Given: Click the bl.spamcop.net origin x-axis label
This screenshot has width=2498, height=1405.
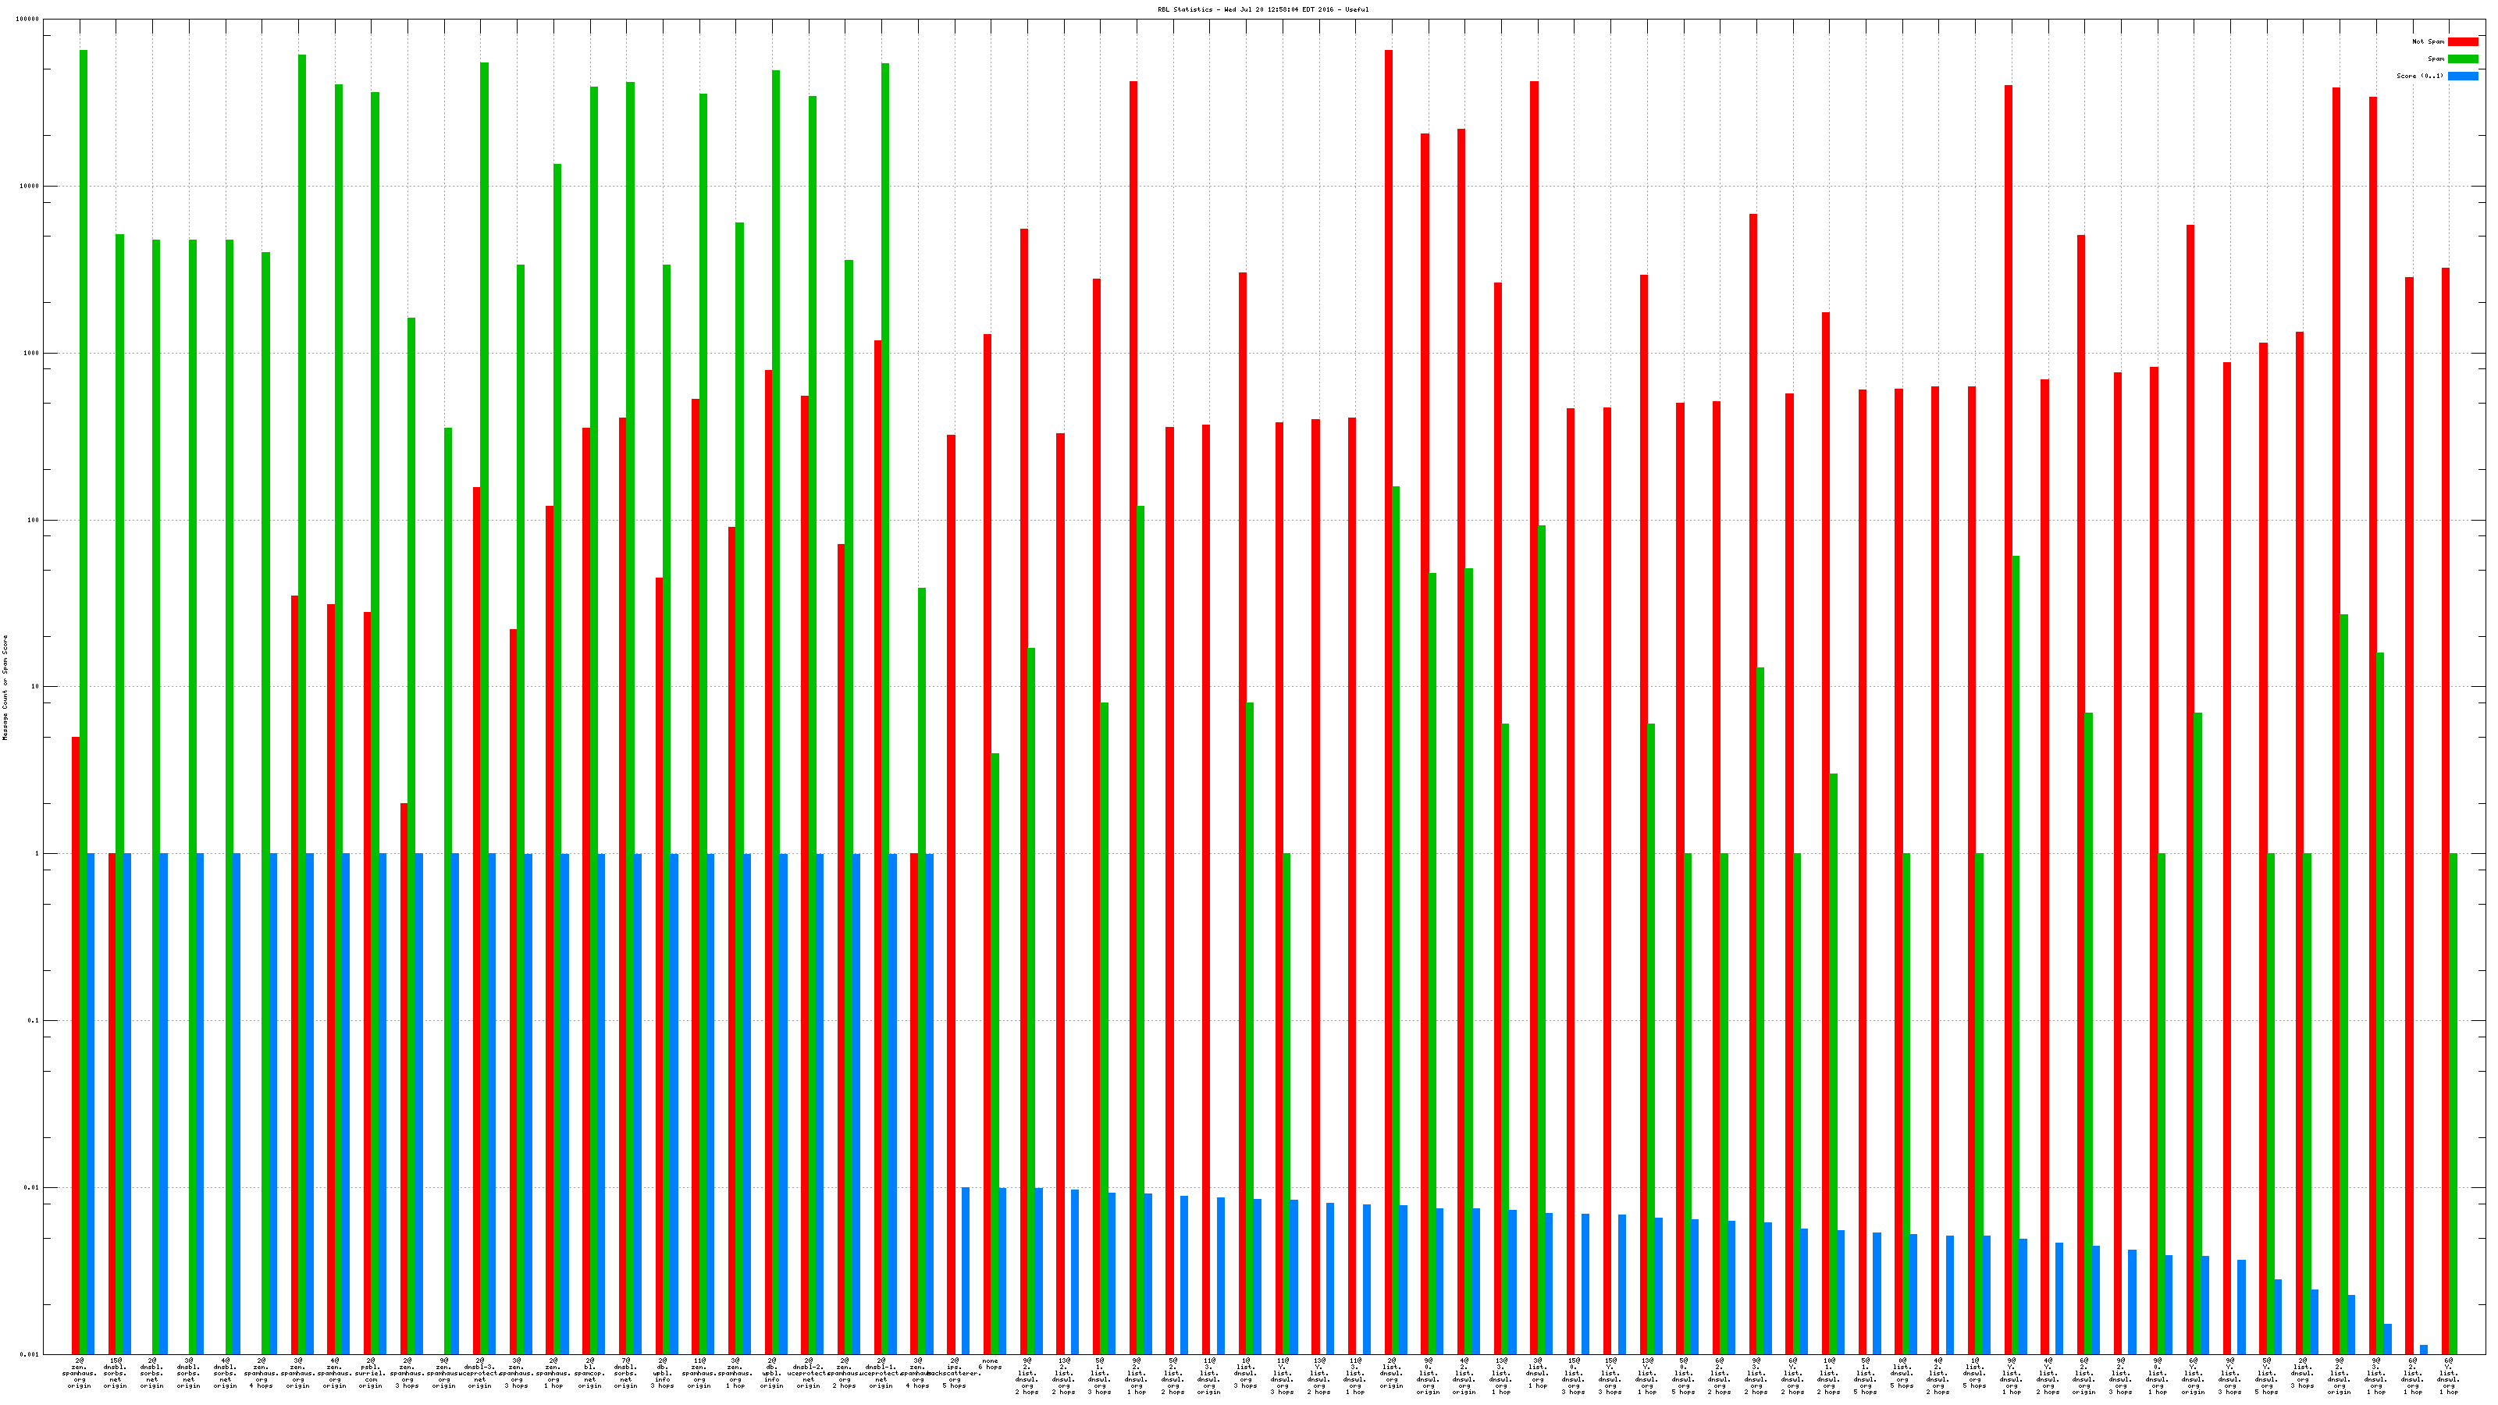Looking at the screenshot, I should point(589,1373).
